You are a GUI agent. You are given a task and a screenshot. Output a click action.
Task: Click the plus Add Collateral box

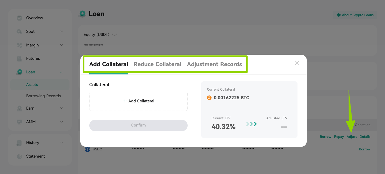point(138,101)
